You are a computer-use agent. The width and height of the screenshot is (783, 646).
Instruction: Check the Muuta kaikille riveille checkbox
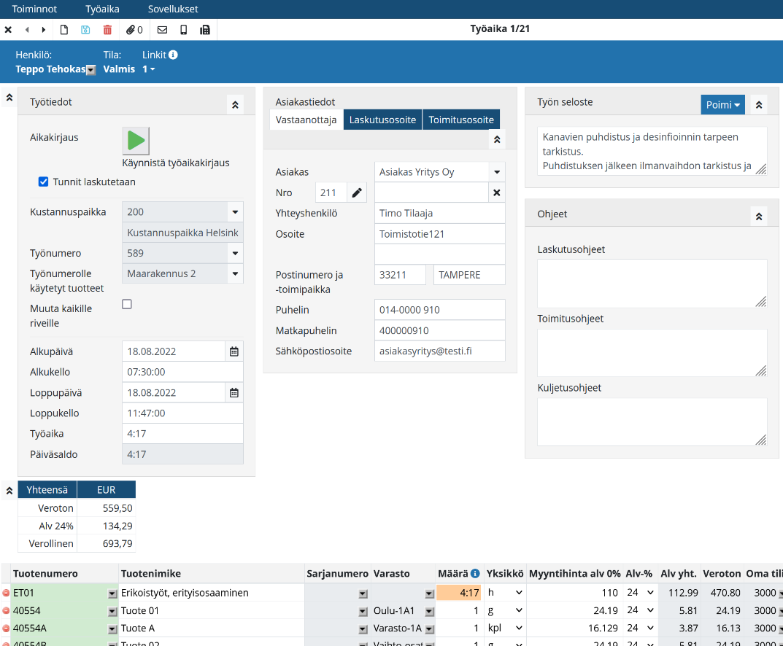tap(127, 304)
